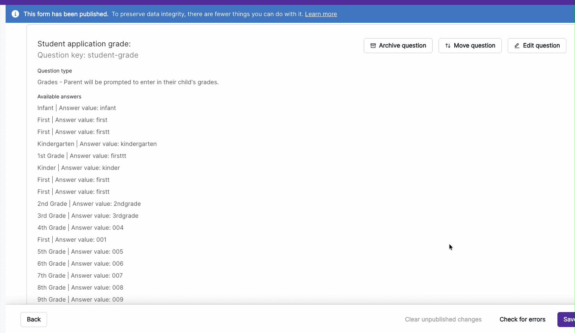
Task: Go back with the Back button
Action: [34, 320]
